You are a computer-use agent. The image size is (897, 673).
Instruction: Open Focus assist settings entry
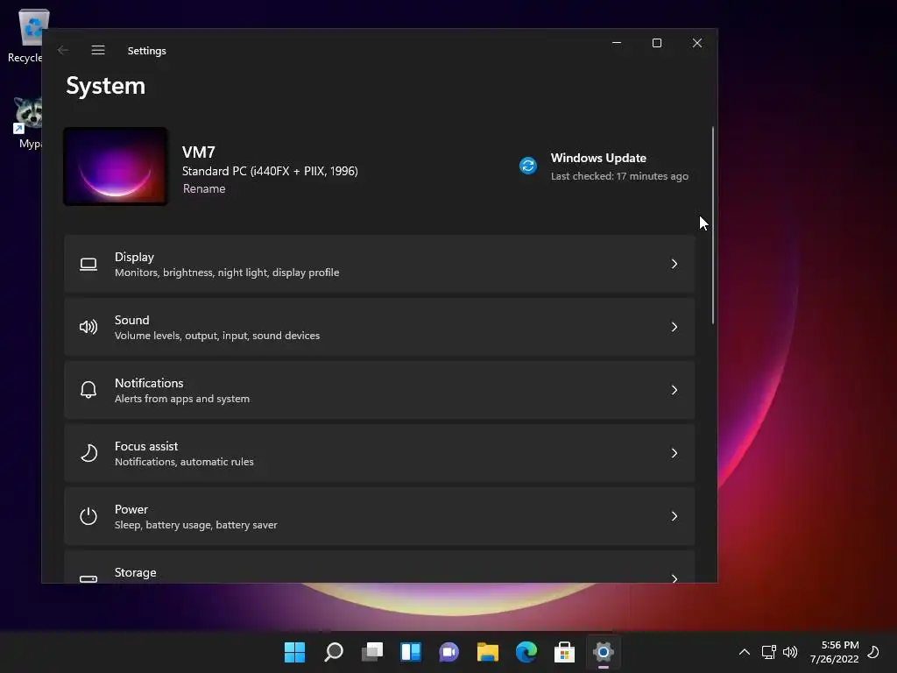coord(379,453)
